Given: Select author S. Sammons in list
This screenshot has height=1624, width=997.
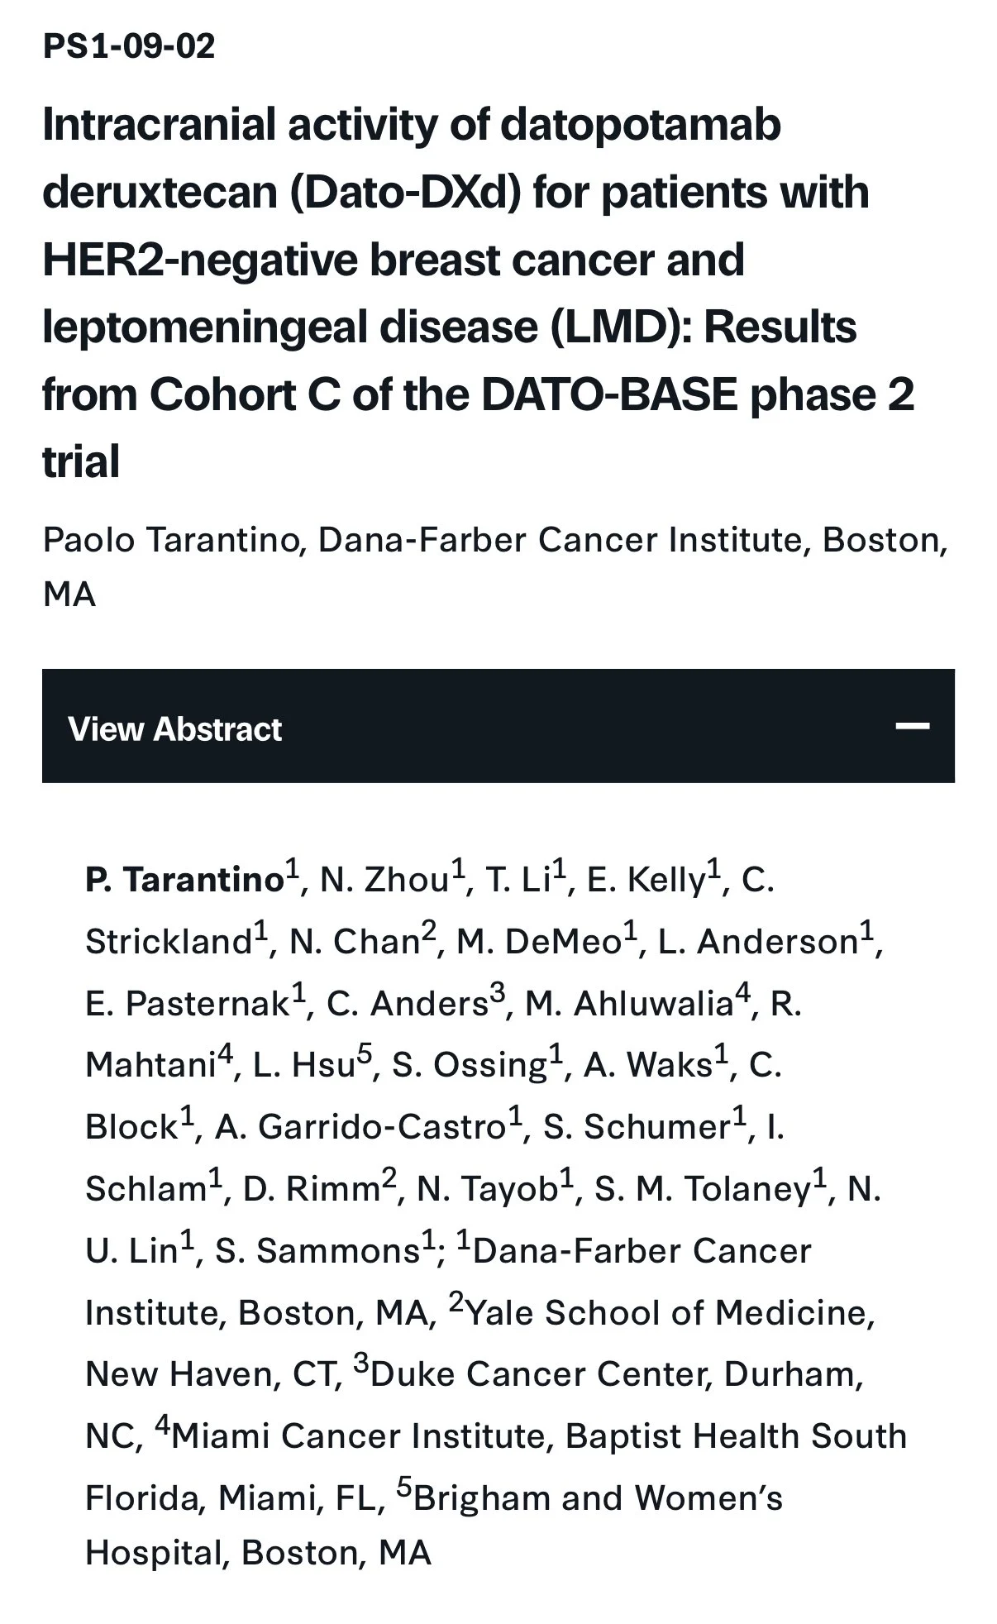Looking at the screenshot, I should pos(317,1251).
